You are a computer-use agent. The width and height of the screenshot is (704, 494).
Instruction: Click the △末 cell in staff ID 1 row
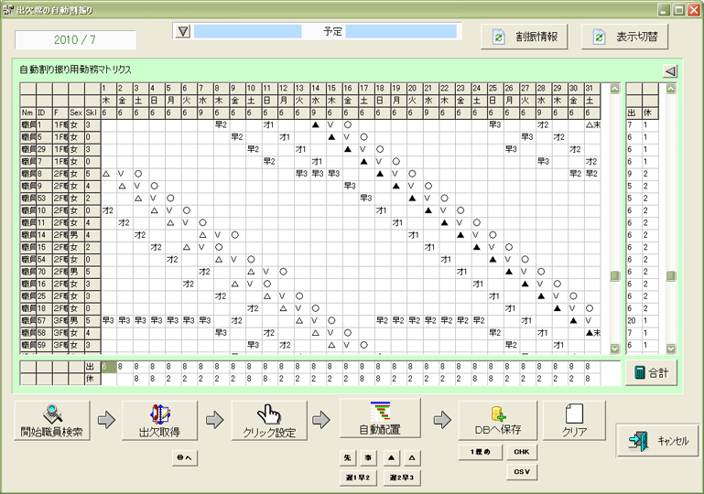pyautogui.click(x=592, y=124)
